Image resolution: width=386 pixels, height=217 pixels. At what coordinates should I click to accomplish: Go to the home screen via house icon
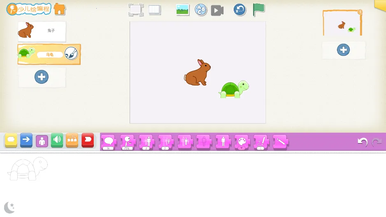click(x=60, y=9)
